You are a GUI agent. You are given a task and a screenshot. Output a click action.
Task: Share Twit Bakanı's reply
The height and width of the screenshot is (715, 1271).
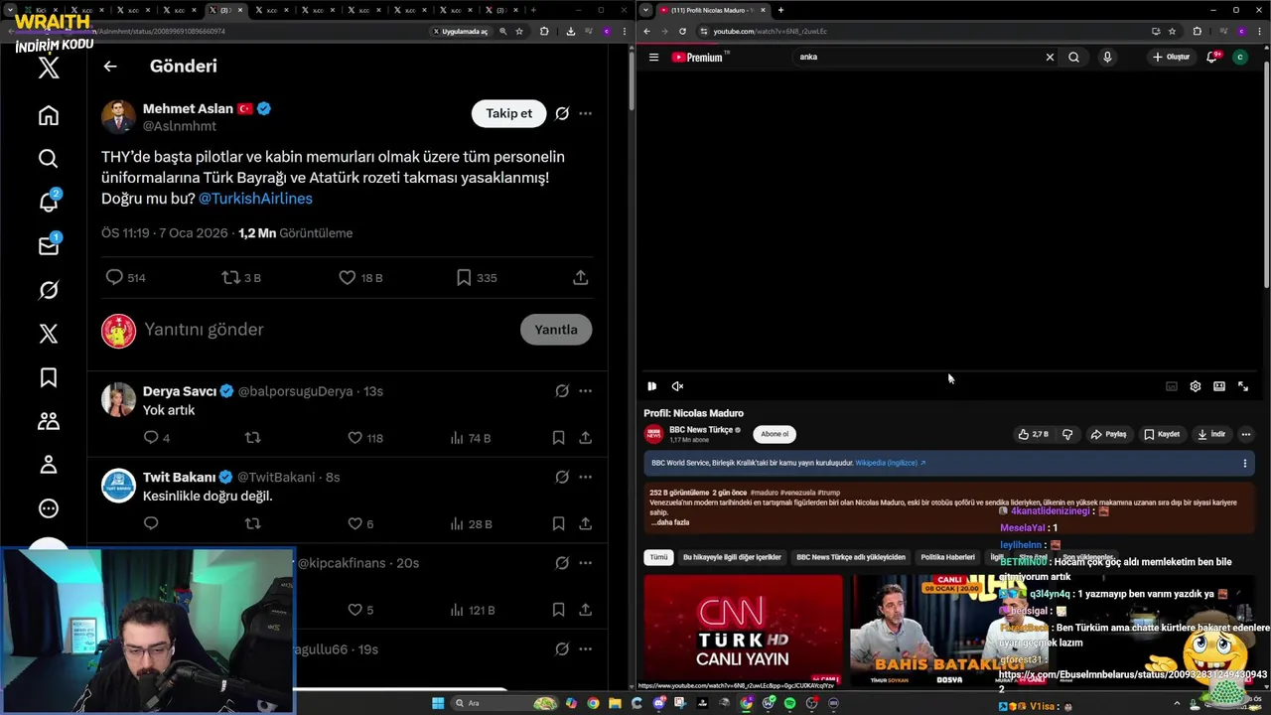[586, 523]
